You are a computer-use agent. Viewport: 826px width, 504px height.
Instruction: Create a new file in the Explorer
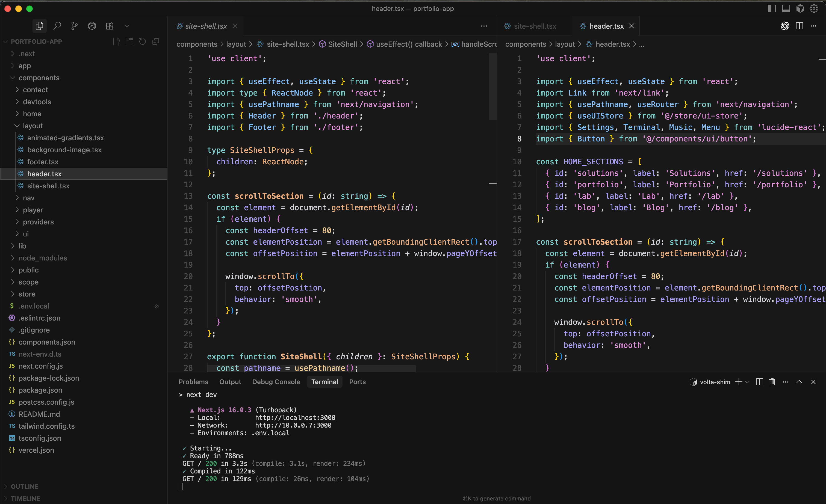[x=117, y=41]
